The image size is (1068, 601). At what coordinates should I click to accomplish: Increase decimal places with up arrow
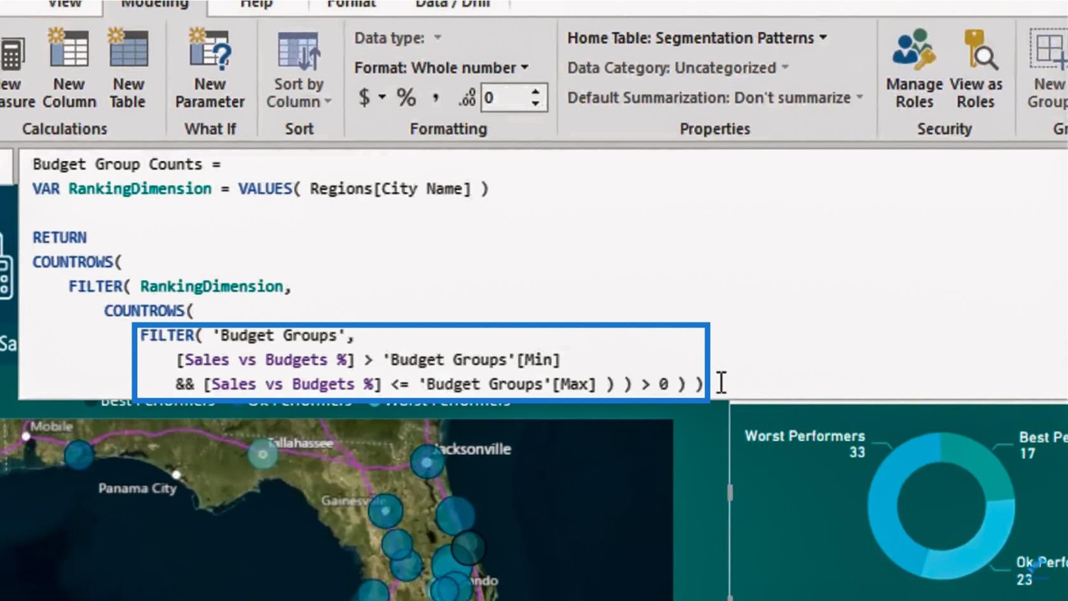coord(536,92)
